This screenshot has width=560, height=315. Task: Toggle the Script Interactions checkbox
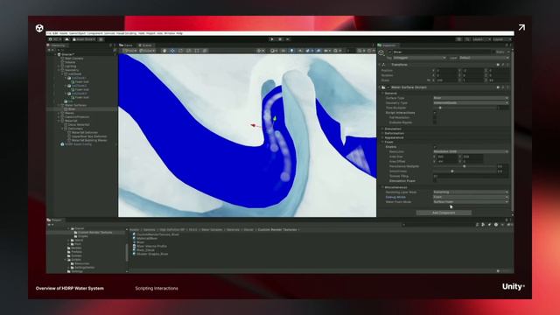point(435,113)
